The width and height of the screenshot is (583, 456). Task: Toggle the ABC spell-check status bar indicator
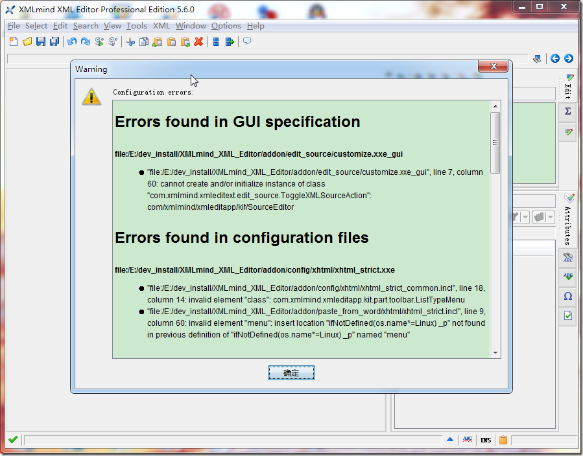[468, 440]
